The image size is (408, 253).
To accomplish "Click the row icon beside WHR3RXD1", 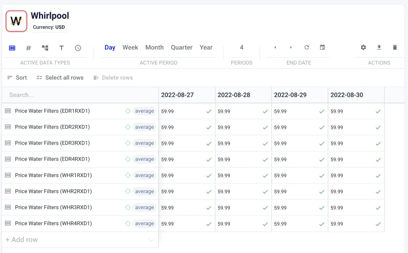I will pos(8,208).
